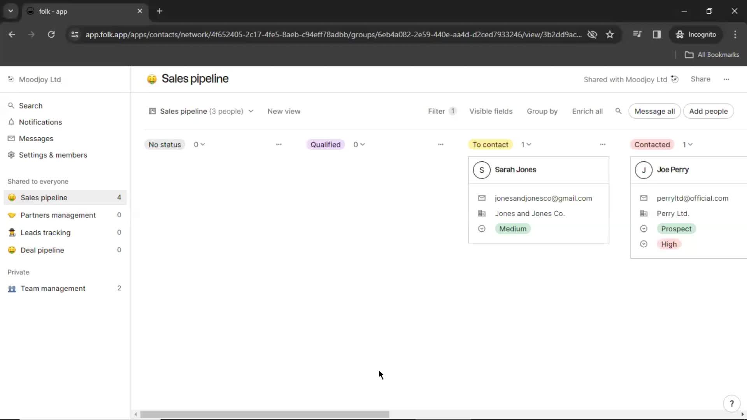Click the No status column label

pyautogui.click(x=165, y=145)
